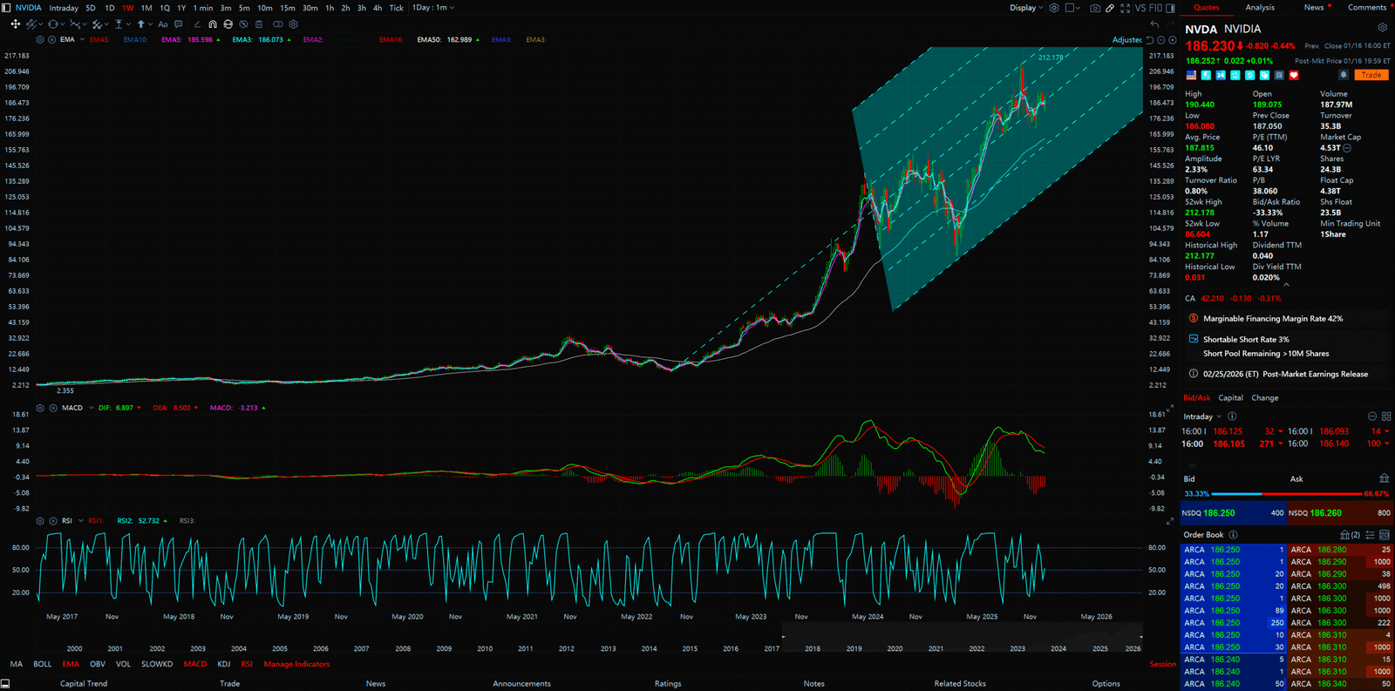Click the undo arrow above the chart
Viewport: 1395px width, 691px height.
pos(1154,24)
